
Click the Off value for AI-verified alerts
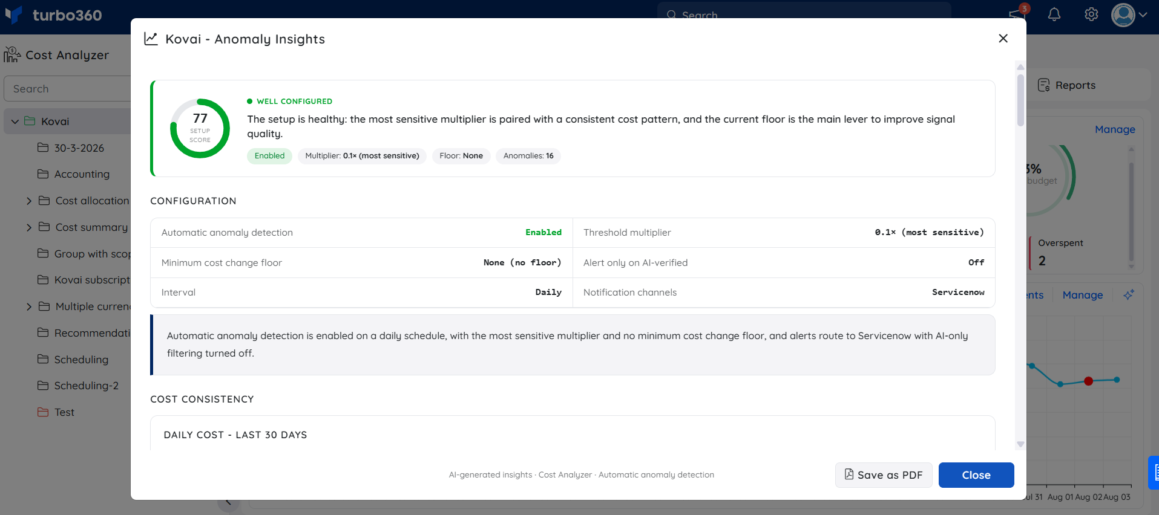[976, 262]
